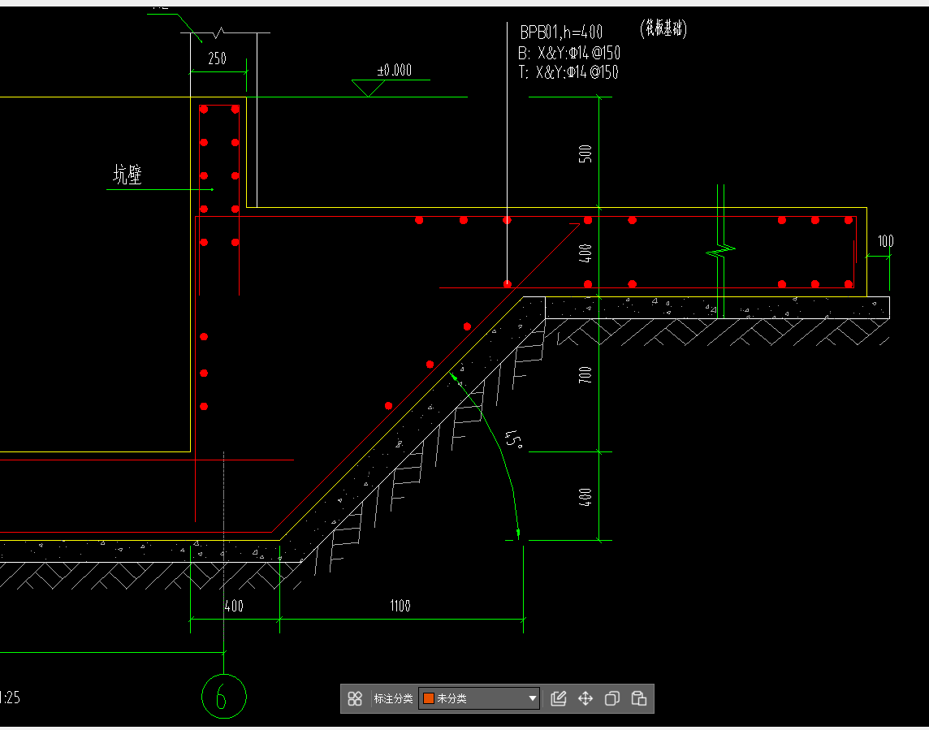Click the vertical 700 dimension text
The width and height of the screenshot is (929, 730).
585,374
